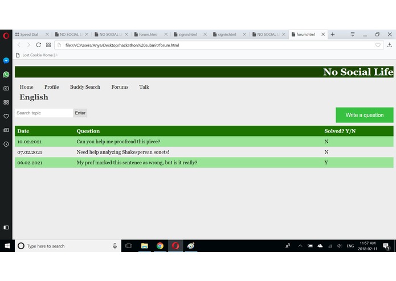The width and height of the screenshot is (396, 281).
Task: Open the Buddy Search nav link
Action: click(x=85, y=87)
